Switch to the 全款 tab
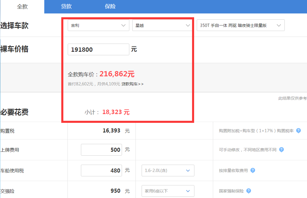Screen dimensions: 307x198 coord(22,7)
